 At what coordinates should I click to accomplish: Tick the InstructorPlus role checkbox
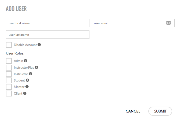(x=9, y=68)
